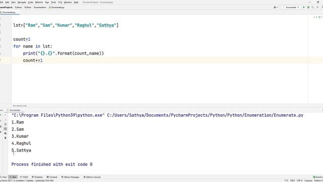Image resolution: width=323 pixels, height=182 pixels.
Task: Select the Enumerate.py editor tab
Action: coord(9,12)
